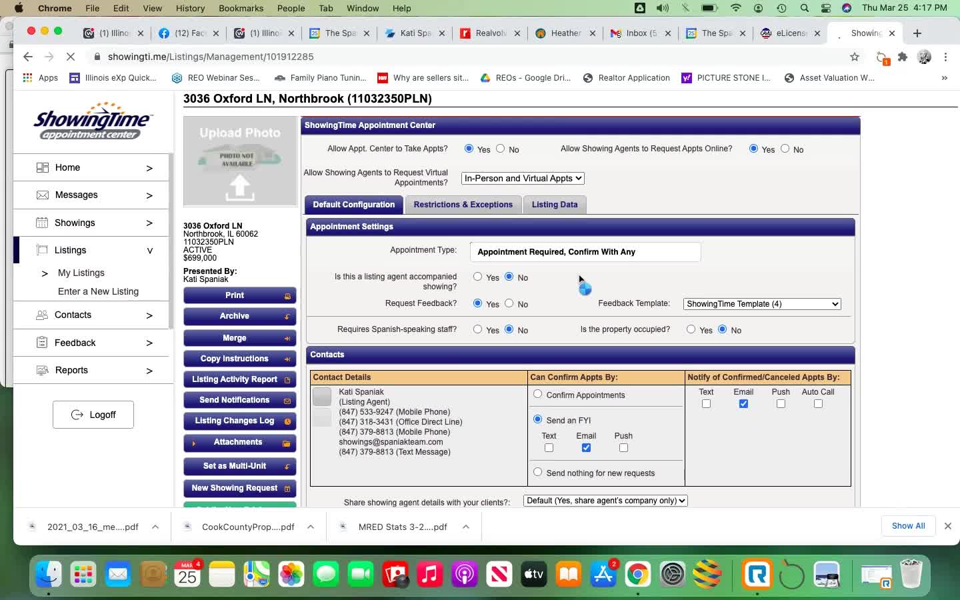Uncheck Email under Send an FYI

click(586, 448)
